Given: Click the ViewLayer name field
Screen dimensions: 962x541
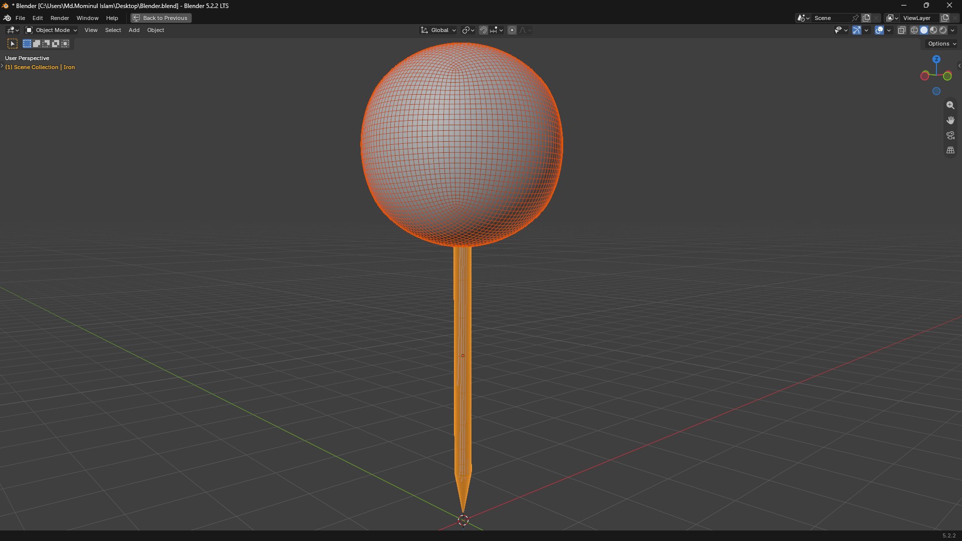Looking at the screenshot, I should tap(920, 18).
